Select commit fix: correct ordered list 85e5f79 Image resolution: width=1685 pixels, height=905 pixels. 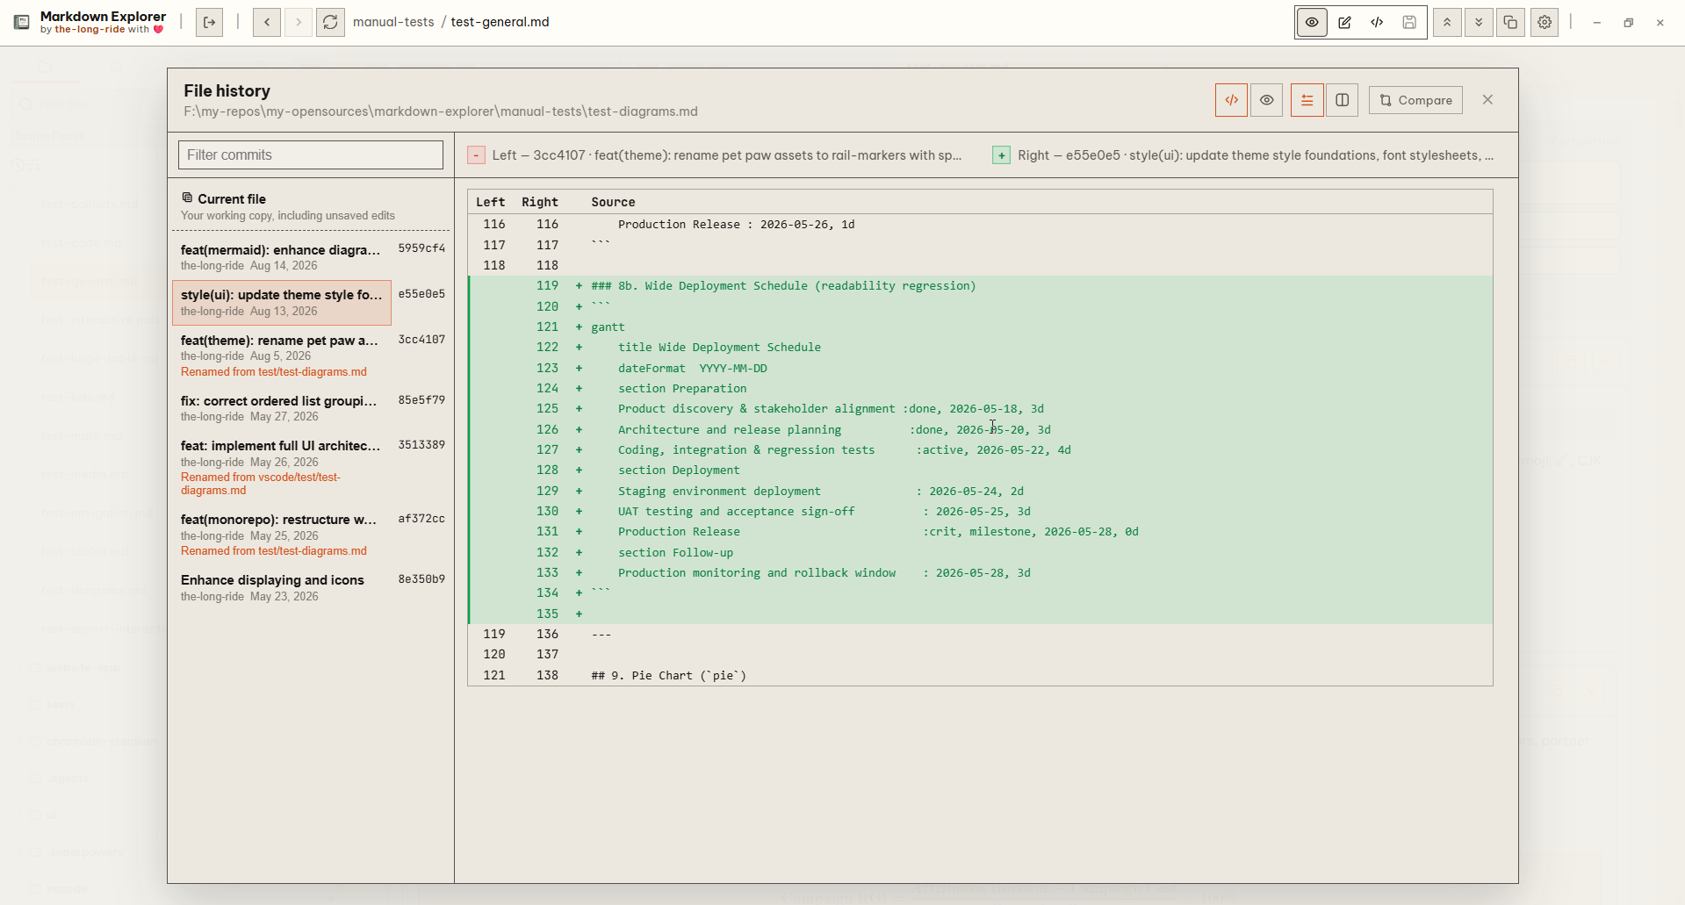coord(311,408)
